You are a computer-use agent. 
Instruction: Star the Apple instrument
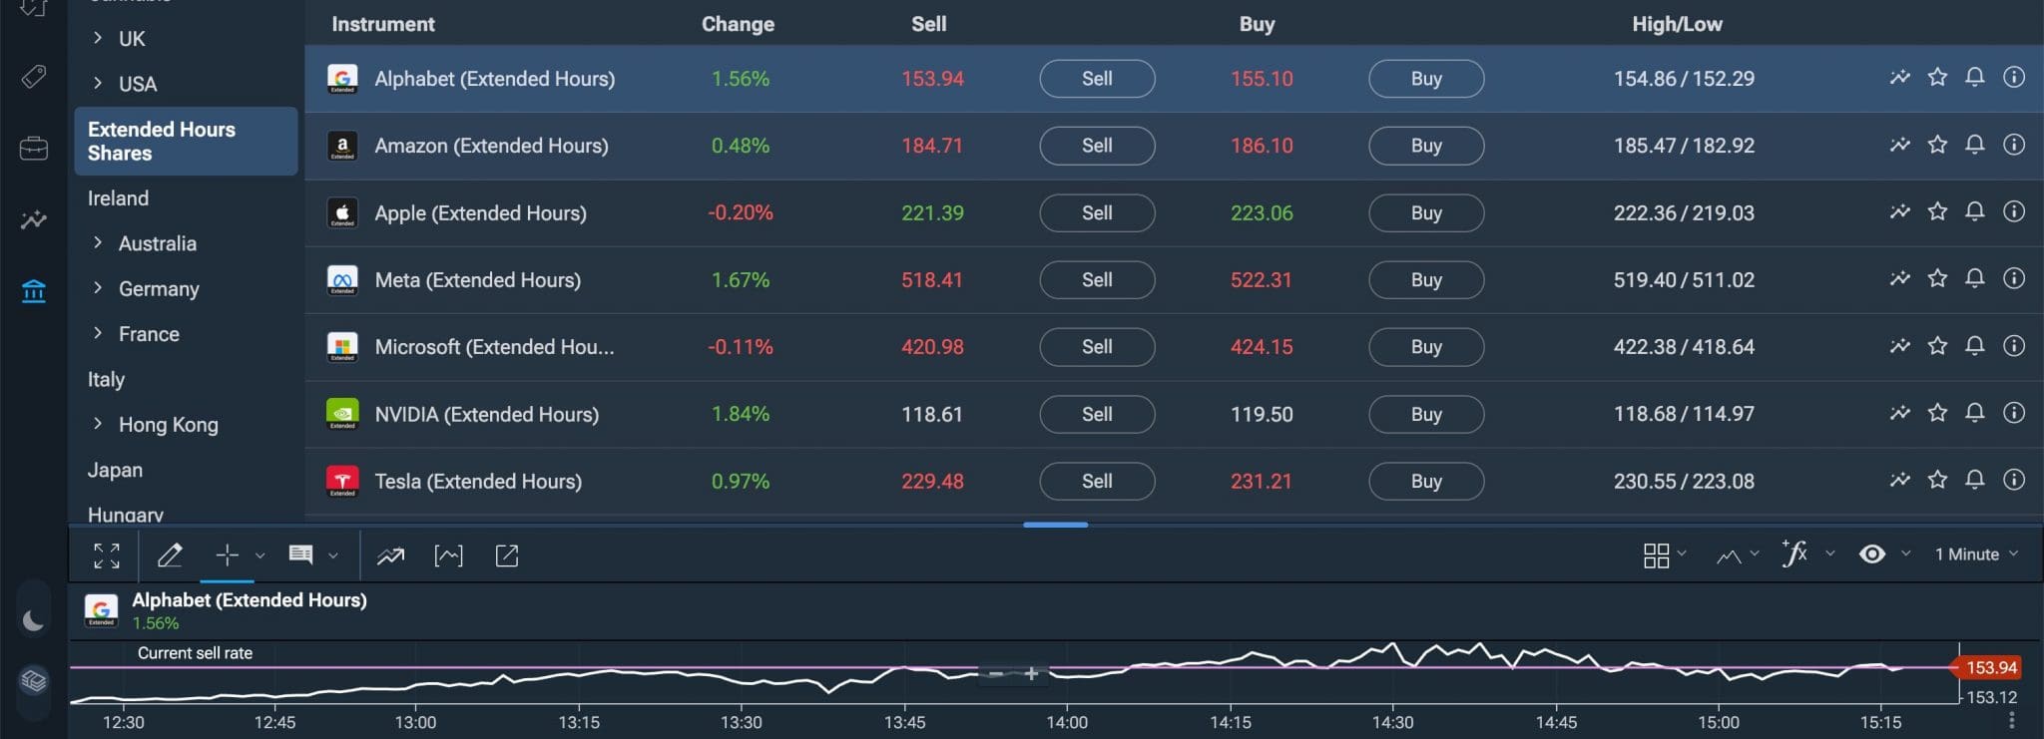click(x=1937, y=211)
